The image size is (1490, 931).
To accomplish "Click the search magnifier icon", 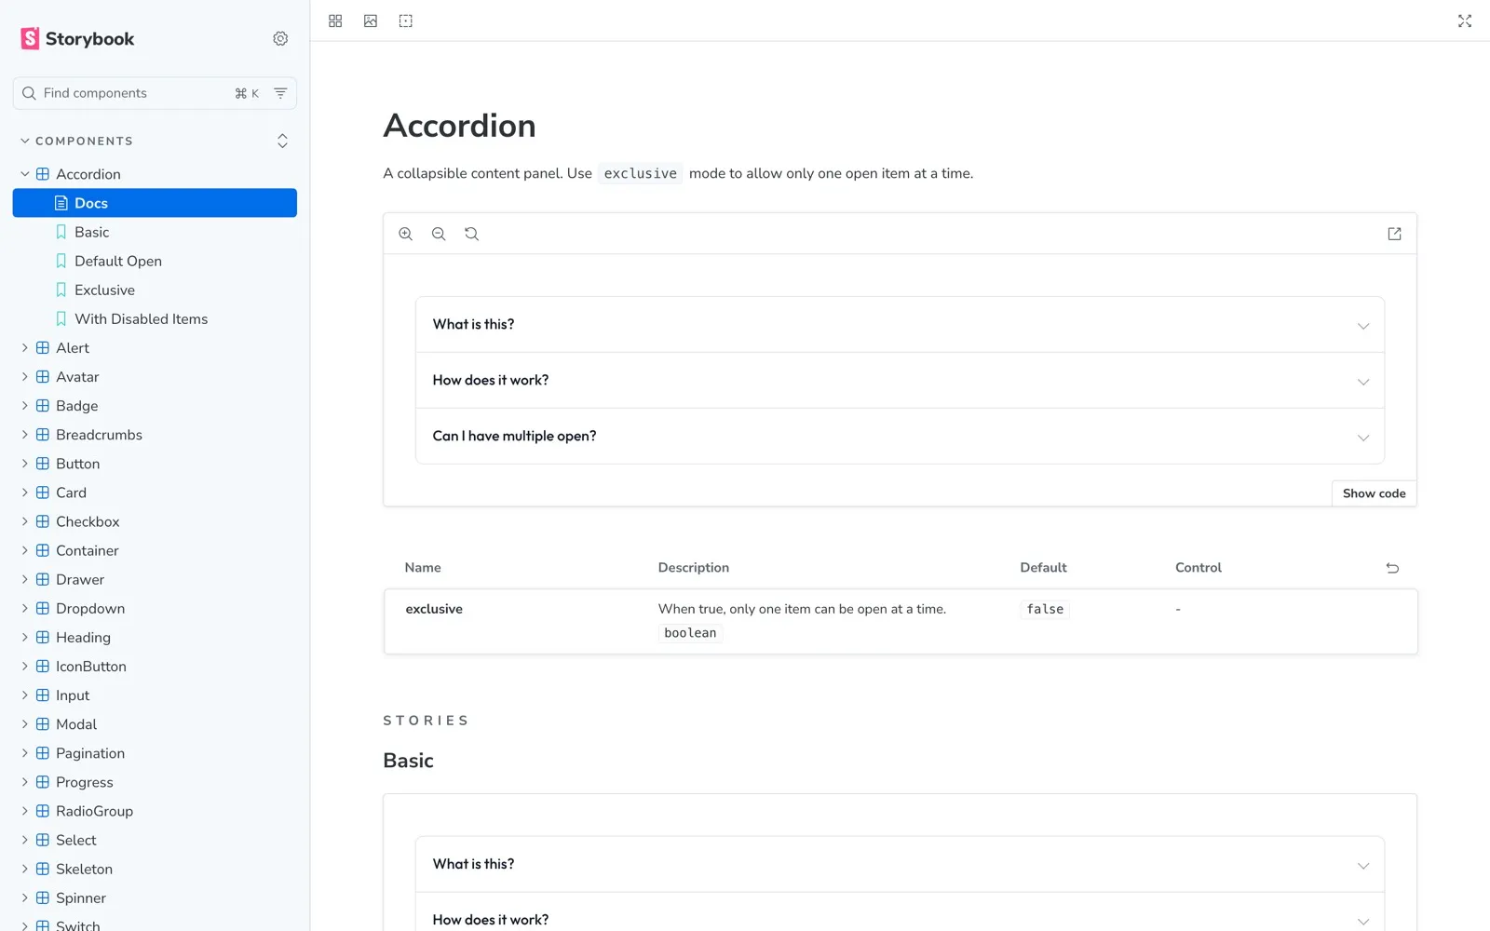I will tap(29, 93).
